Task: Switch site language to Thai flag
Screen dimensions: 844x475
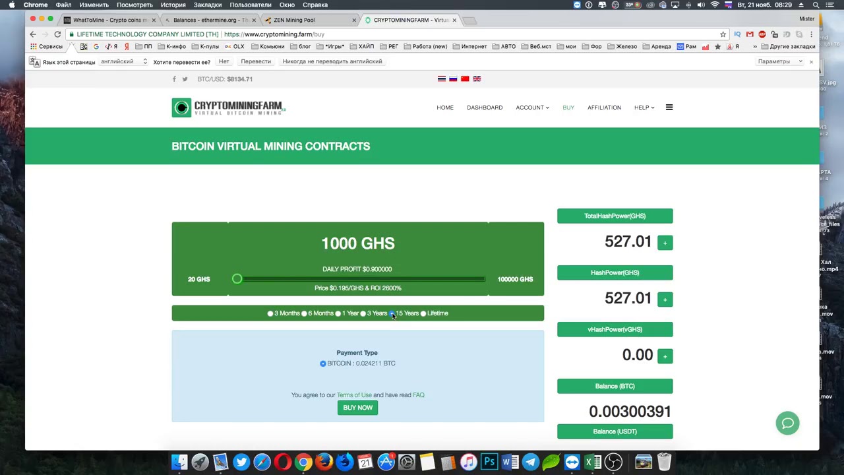Action: pyautogui.click(x=442, y=79)
